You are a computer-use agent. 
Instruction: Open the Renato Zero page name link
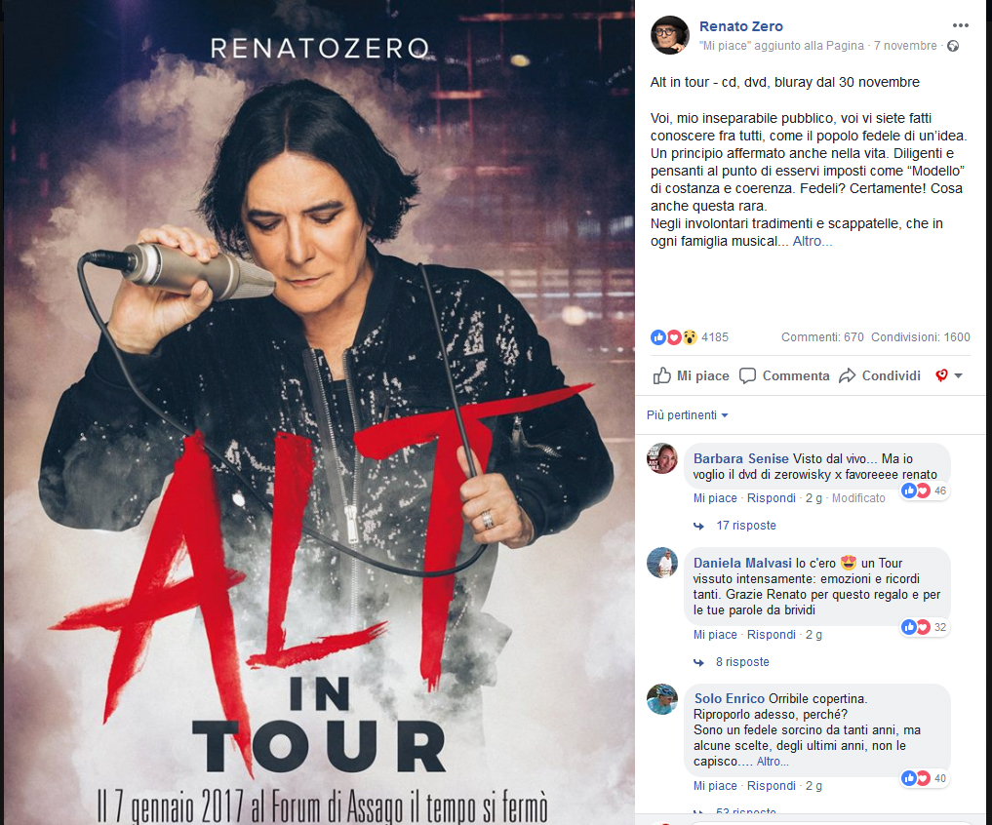click(x=741, y=26)
